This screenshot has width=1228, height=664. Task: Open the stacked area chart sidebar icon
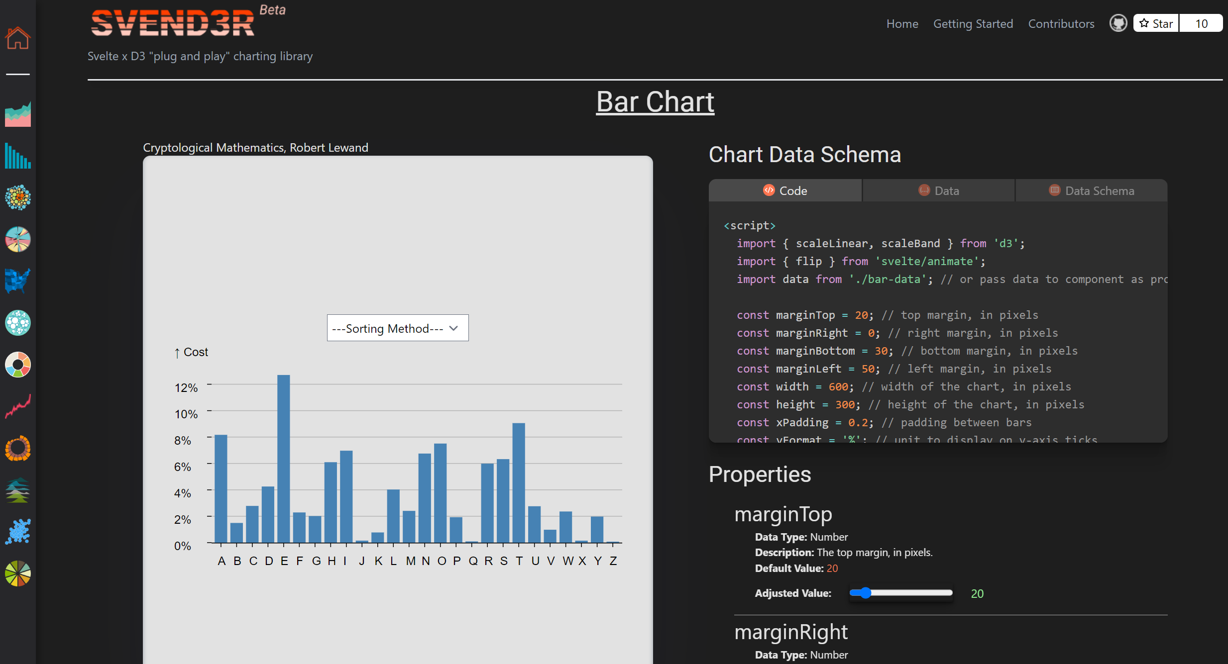click(x=18, y=114)
